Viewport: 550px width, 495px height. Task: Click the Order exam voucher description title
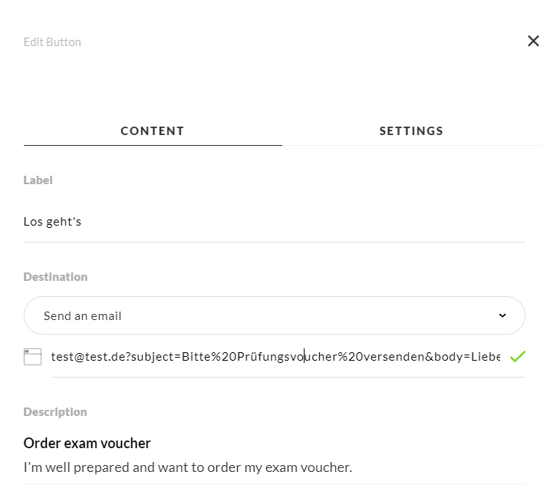point(87,443)
